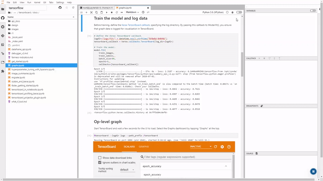Go to docs in breadcrumb path
The image size is (323, 181).
click(35, 12)
